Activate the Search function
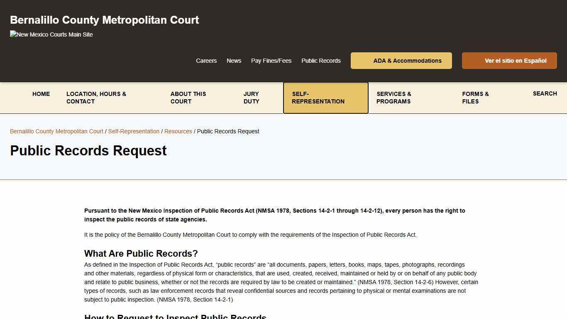Viewport: 567px width, 319px height. coord(545,93)
